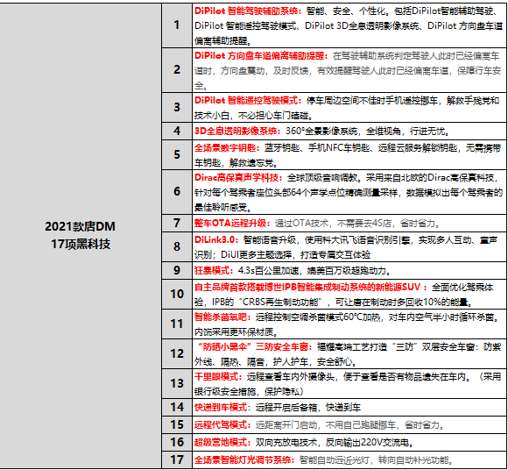This screenshot has width=508, height=470.
Task: Select row number 10 cell
Action: (x=177, y=294)
